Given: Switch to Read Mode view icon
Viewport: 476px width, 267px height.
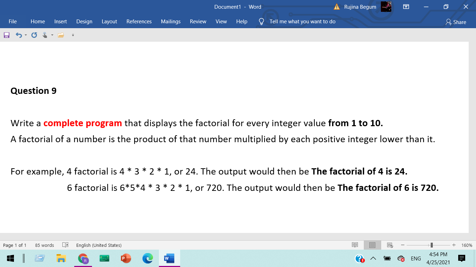Looking at the screenshot, I should pos(356,245).
